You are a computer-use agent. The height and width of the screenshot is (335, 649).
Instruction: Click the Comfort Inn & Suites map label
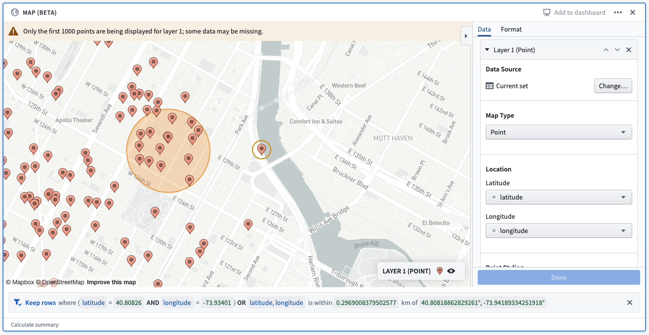(x=316, y=121)
